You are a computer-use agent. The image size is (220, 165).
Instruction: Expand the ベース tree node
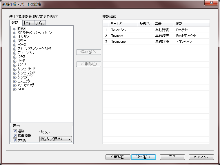(x=14, y=45)
